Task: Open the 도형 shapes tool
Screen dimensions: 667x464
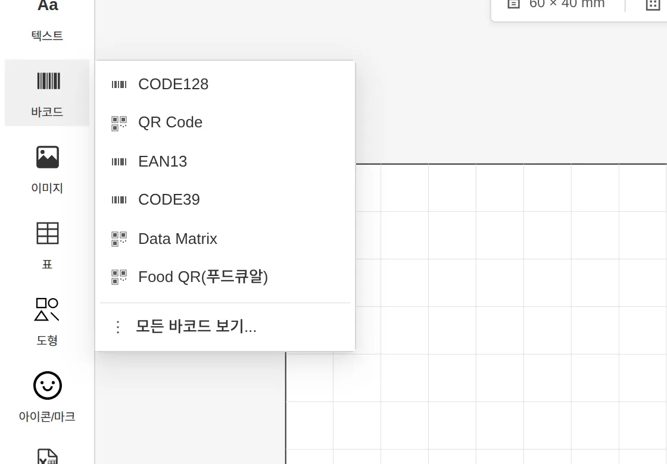Action: 47,321
